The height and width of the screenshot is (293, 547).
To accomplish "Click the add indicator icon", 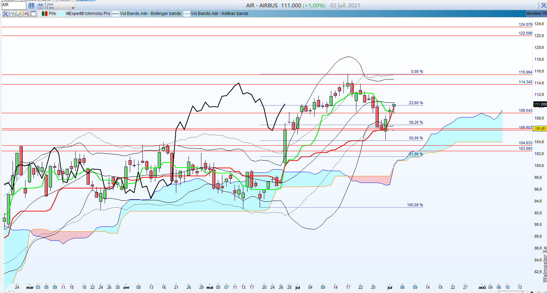I will (13, 14).
